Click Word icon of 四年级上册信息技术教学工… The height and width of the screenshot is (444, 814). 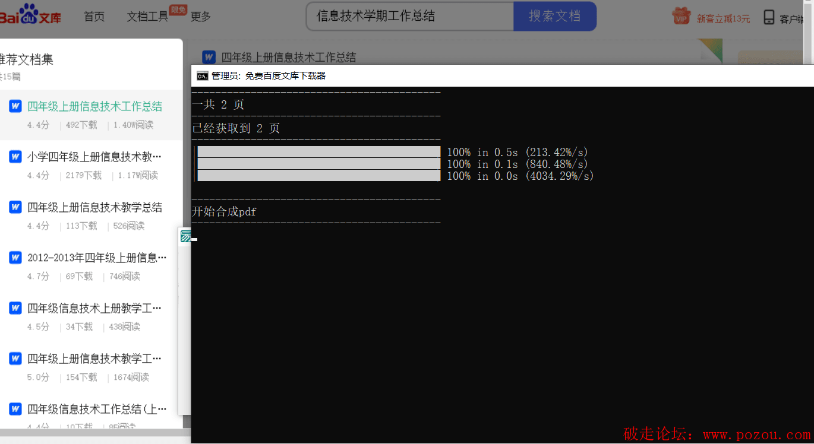[x=15, y=359]
